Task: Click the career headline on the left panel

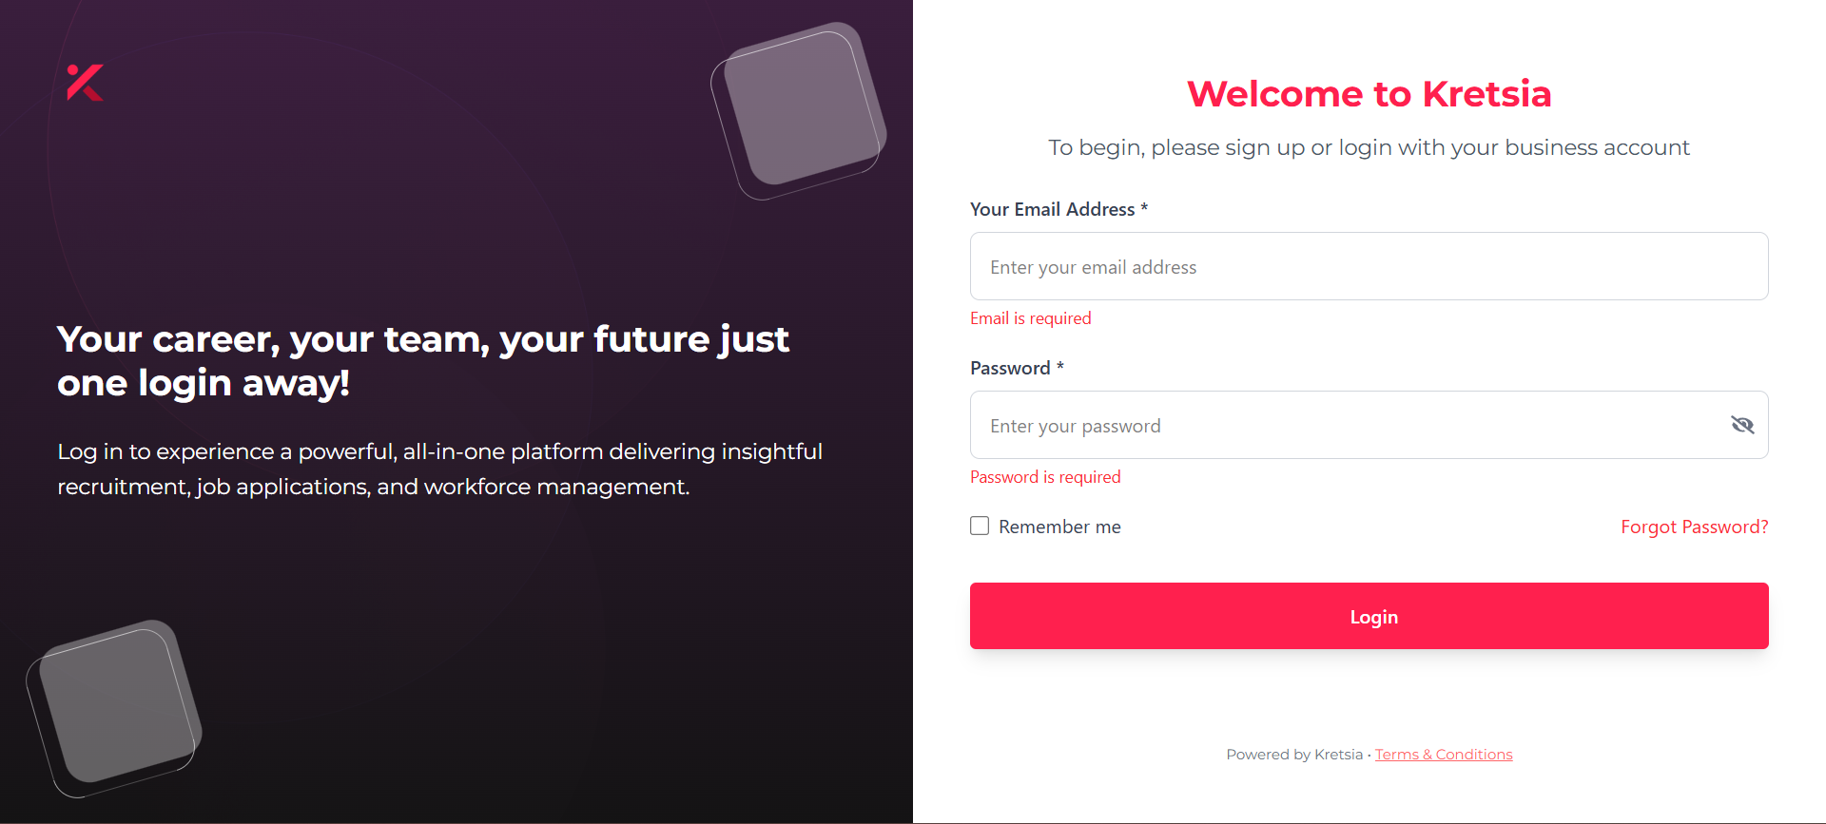Action: coord(422,360)
